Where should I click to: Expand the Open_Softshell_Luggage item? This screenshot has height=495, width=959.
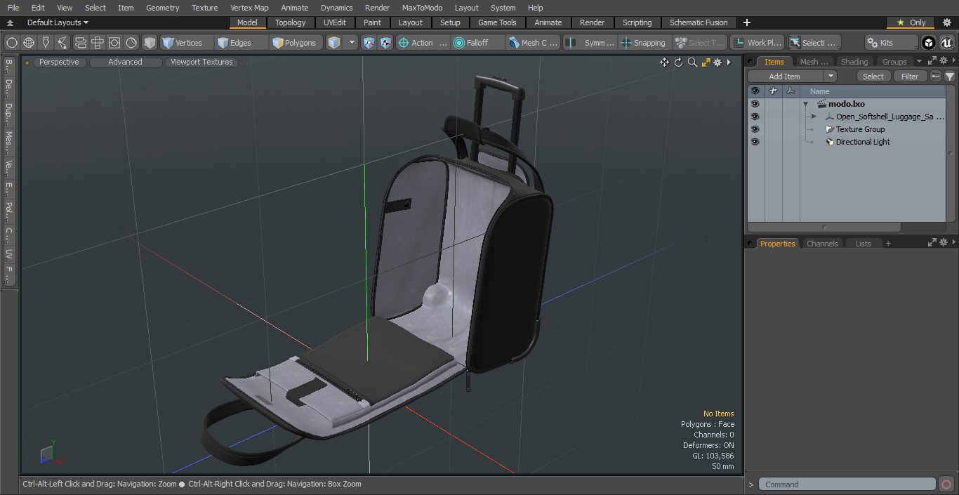814,117
